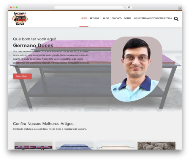Click Germano's portrait photo
Image resolution: width=190 pixels, height=161 pixels.
coord(136,69)
